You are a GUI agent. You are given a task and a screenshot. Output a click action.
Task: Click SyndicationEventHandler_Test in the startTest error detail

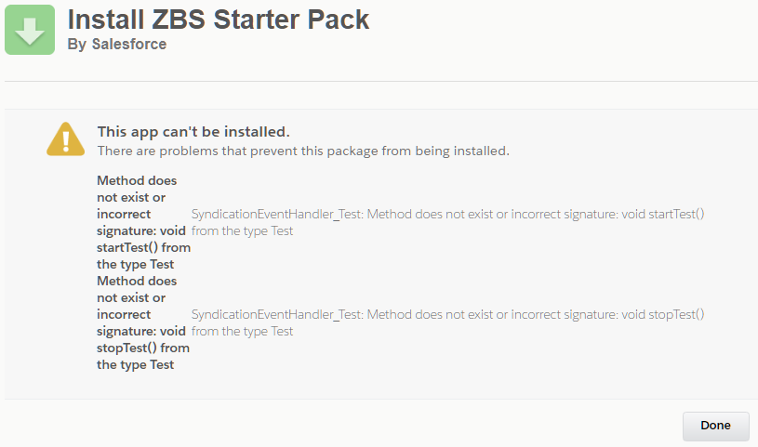pos(276,214)
